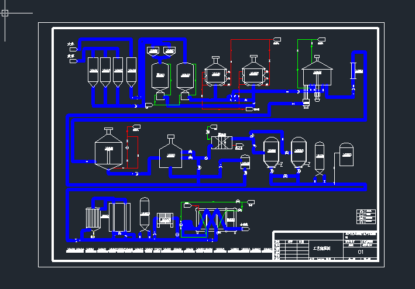Select the rightmost round-top tank in middle row
This screenshot has height=289, width=415.
click(347, 153)
